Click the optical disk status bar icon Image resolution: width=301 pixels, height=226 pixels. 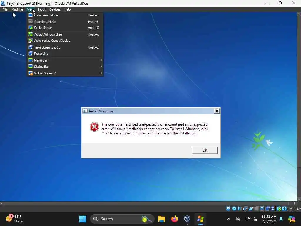click(234, 209)
